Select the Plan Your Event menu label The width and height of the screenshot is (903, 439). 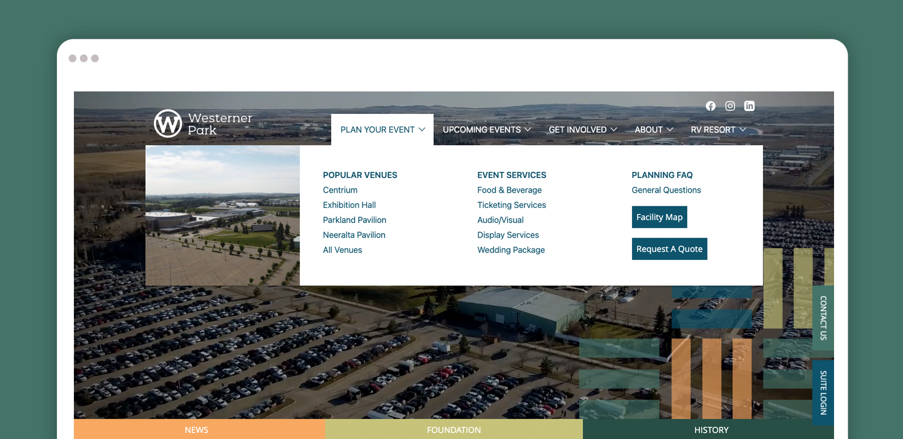378,130
